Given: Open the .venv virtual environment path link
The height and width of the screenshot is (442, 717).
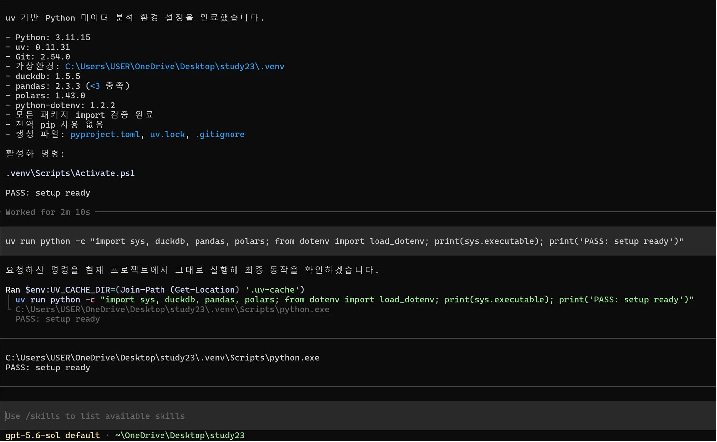Looking at the screenshot, I should (x=175, y=67).
